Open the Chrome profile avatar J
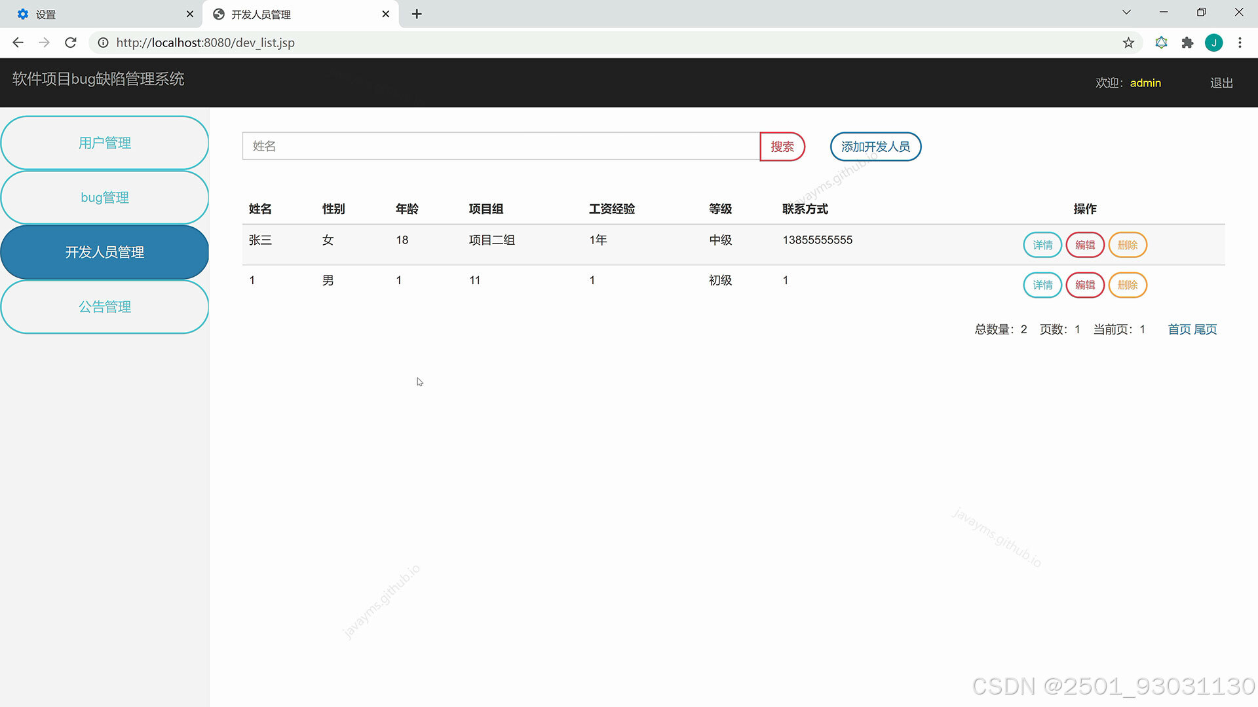 pos(1214,43)
